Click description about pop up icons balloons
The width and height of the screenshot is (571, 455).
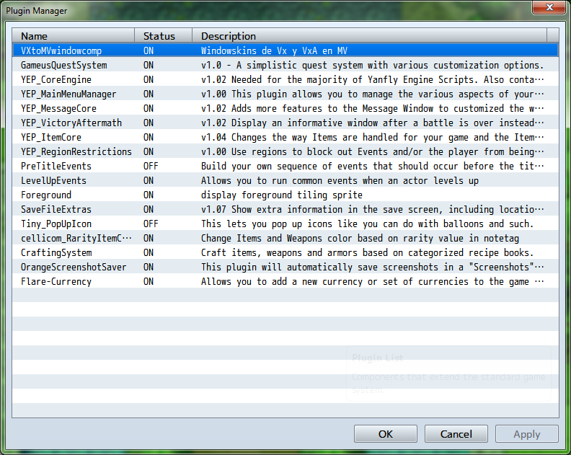[x=367, y=224]
